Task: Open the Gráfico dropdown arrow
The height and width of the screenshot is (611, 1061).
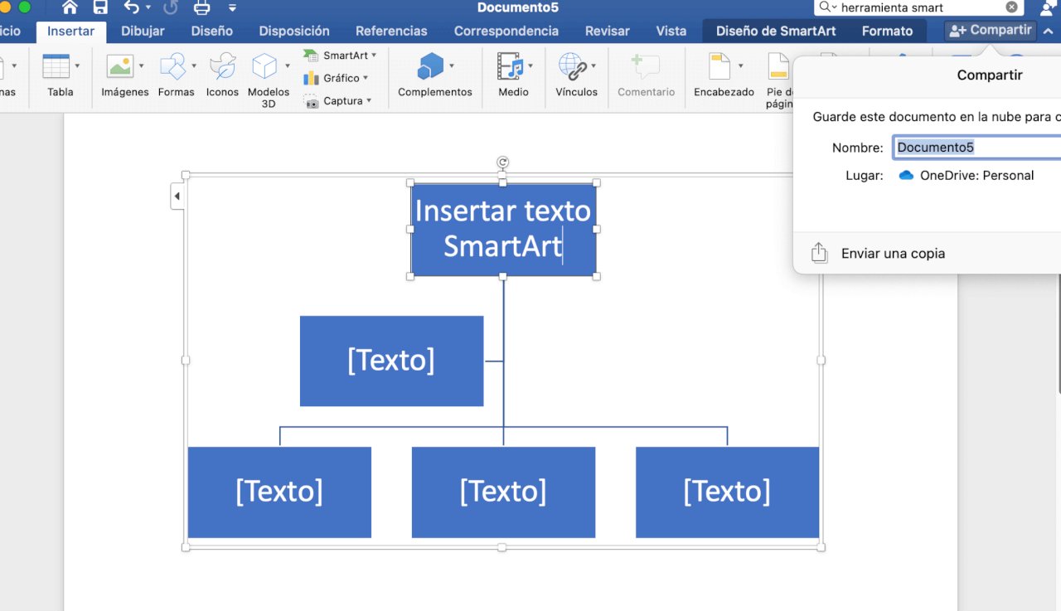Action: [x=366, y=78]
